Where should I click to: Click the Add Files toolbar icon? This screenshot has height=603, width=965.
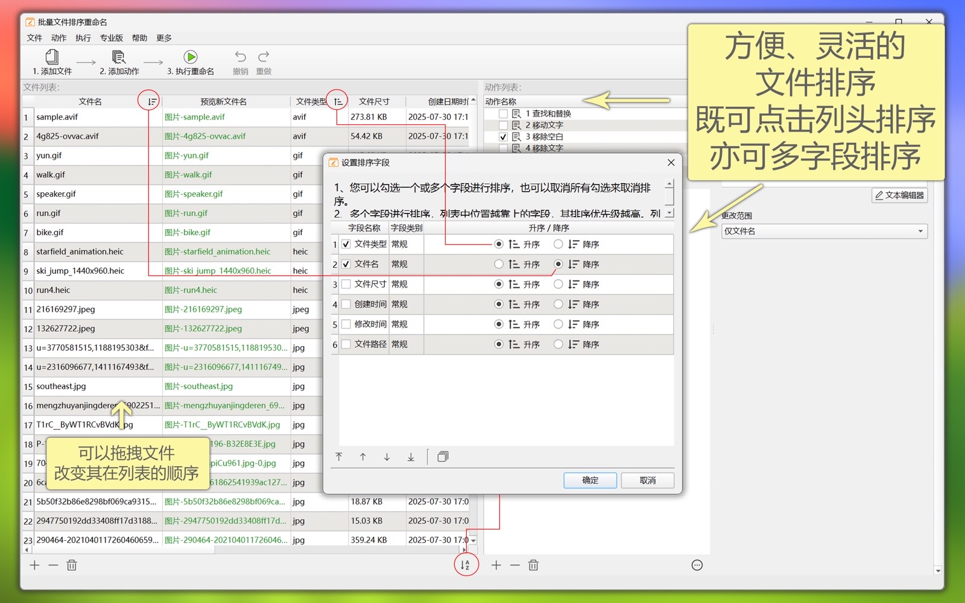[x=52, y=57]
